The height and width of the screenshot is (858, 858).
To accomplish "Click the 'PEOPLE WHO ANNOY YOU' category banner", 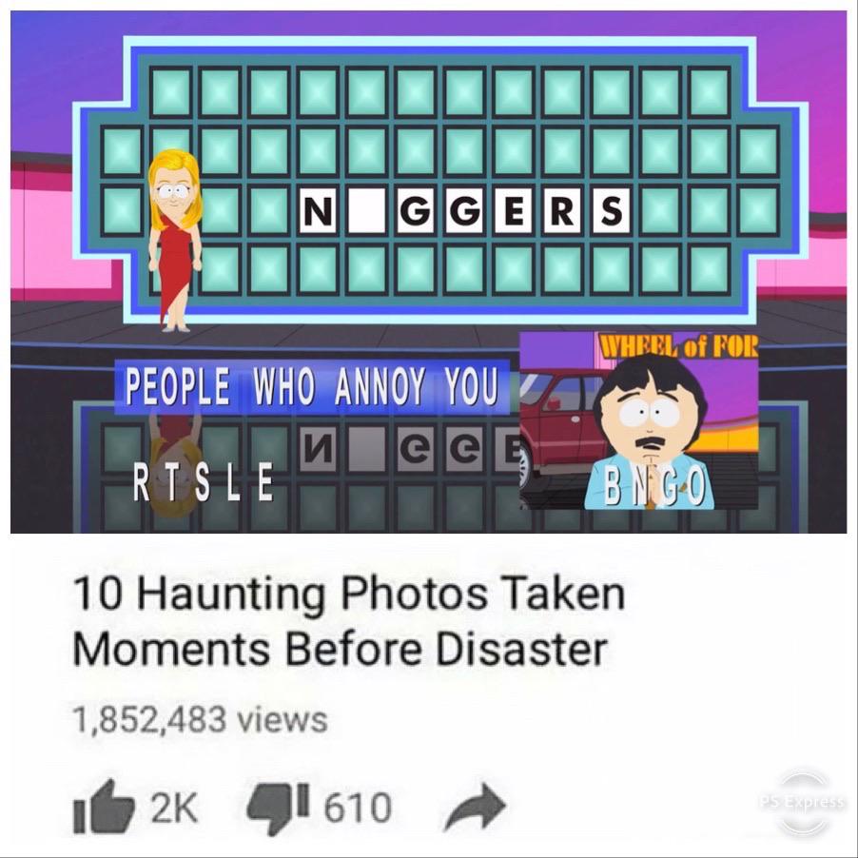I will click(x=312, y=386).
